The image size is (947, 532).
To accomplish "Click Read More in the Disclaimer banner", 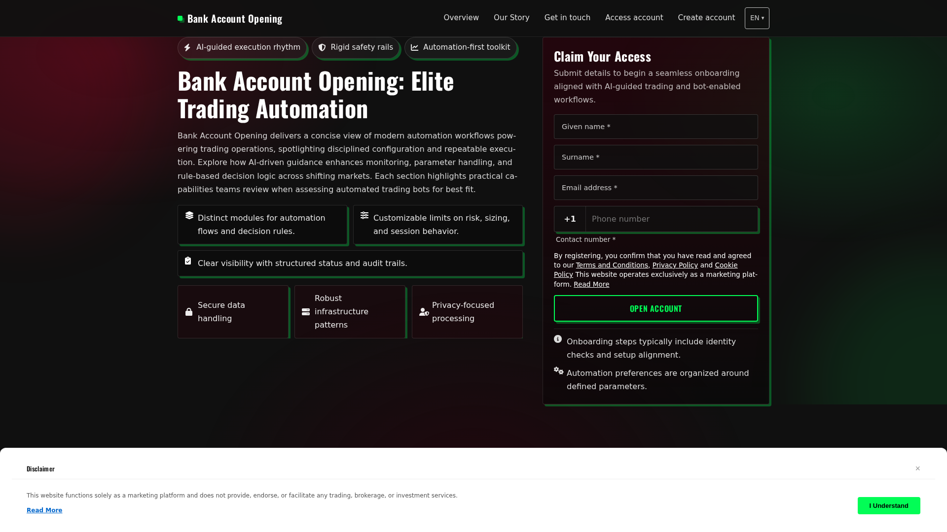I will [x=44, y=510].
